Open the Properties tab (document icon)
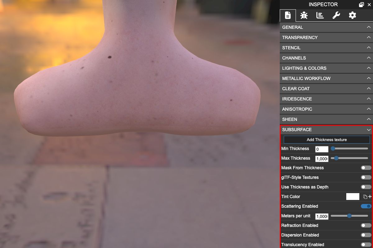This screenshot has width=373, height=248. point(288,15)
